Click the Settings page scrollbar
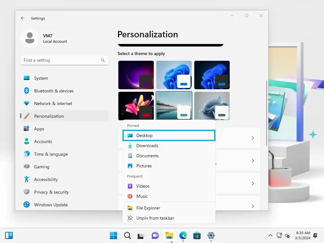This screenshot has height=243, width=324. tap(267, 113)
